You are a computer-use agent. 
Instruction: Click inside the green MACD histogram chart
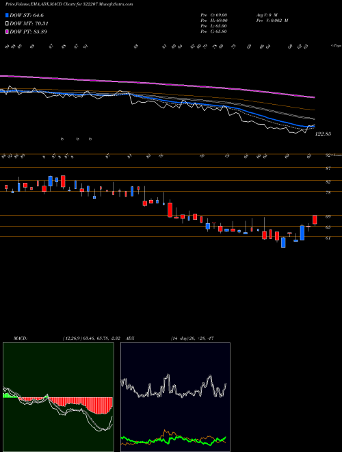58,397
